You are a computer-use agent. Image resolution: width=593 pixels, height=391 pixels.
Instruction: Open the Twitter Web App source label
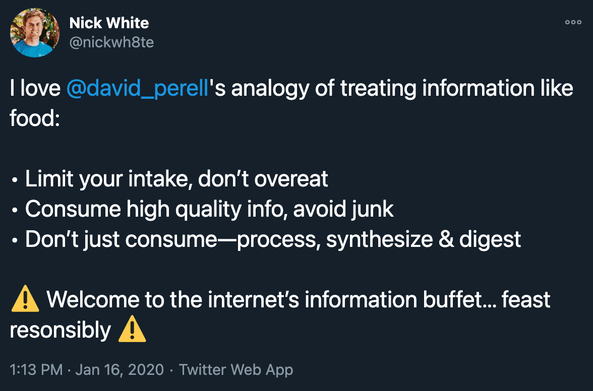click(x=235, y=369)
